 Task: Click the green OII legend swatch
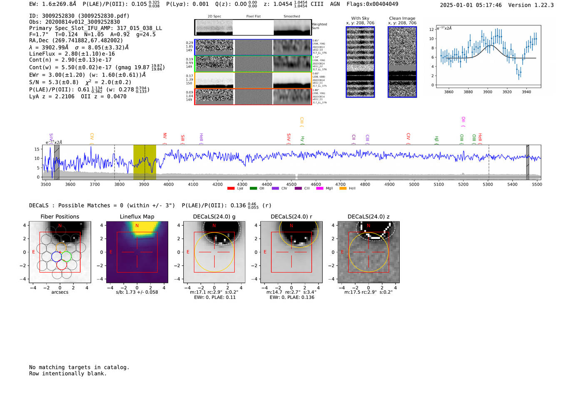pyautogui.click(x=253, y=189)
